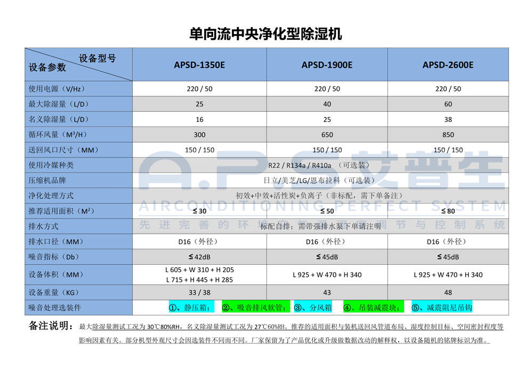Image resolution: width=532 pixels, height=376 pixels.
Task: Switch to the APSD-2600E column
Action: pyautogui.click(x=448, y=64)
